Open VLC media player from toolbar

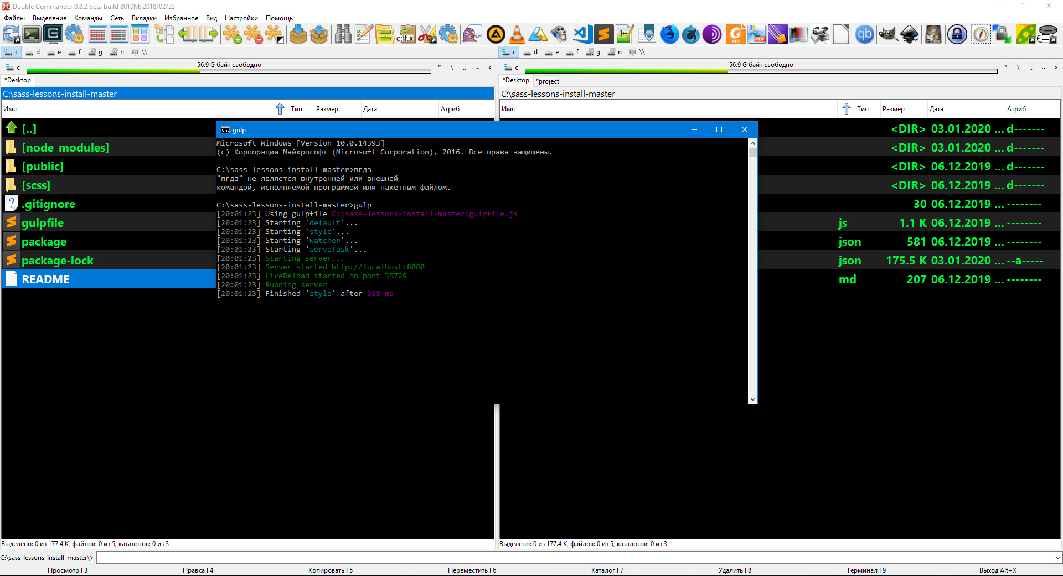517,35
